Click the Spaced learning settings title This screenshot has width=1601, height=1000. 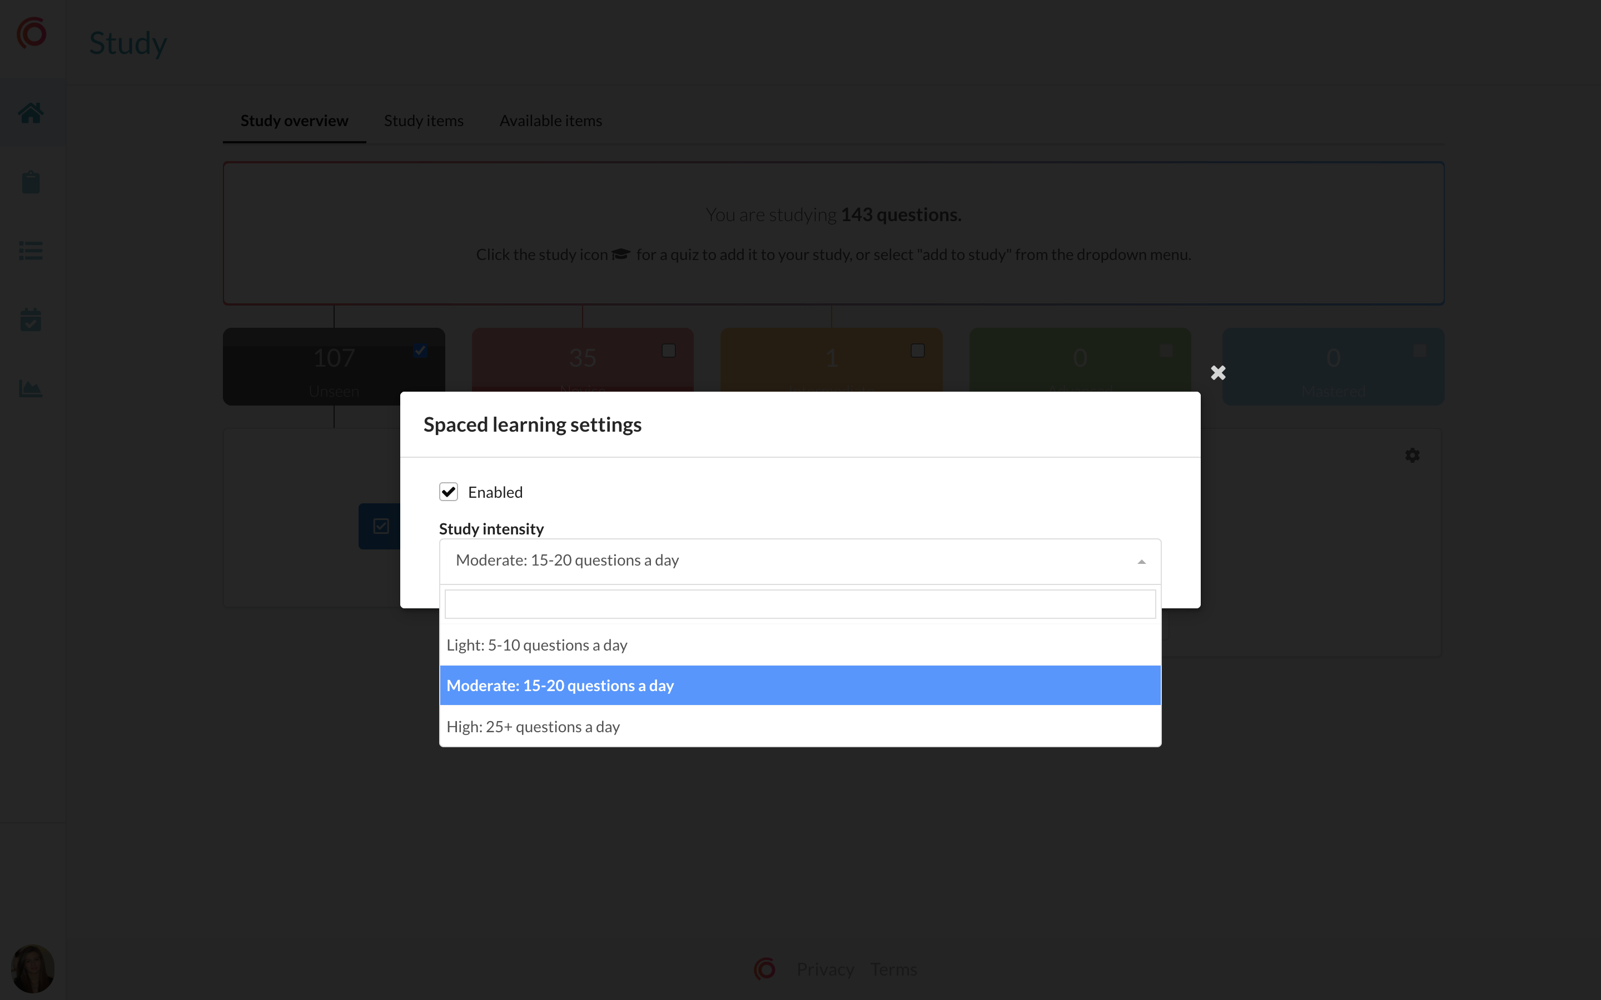[x=532, y=424]
